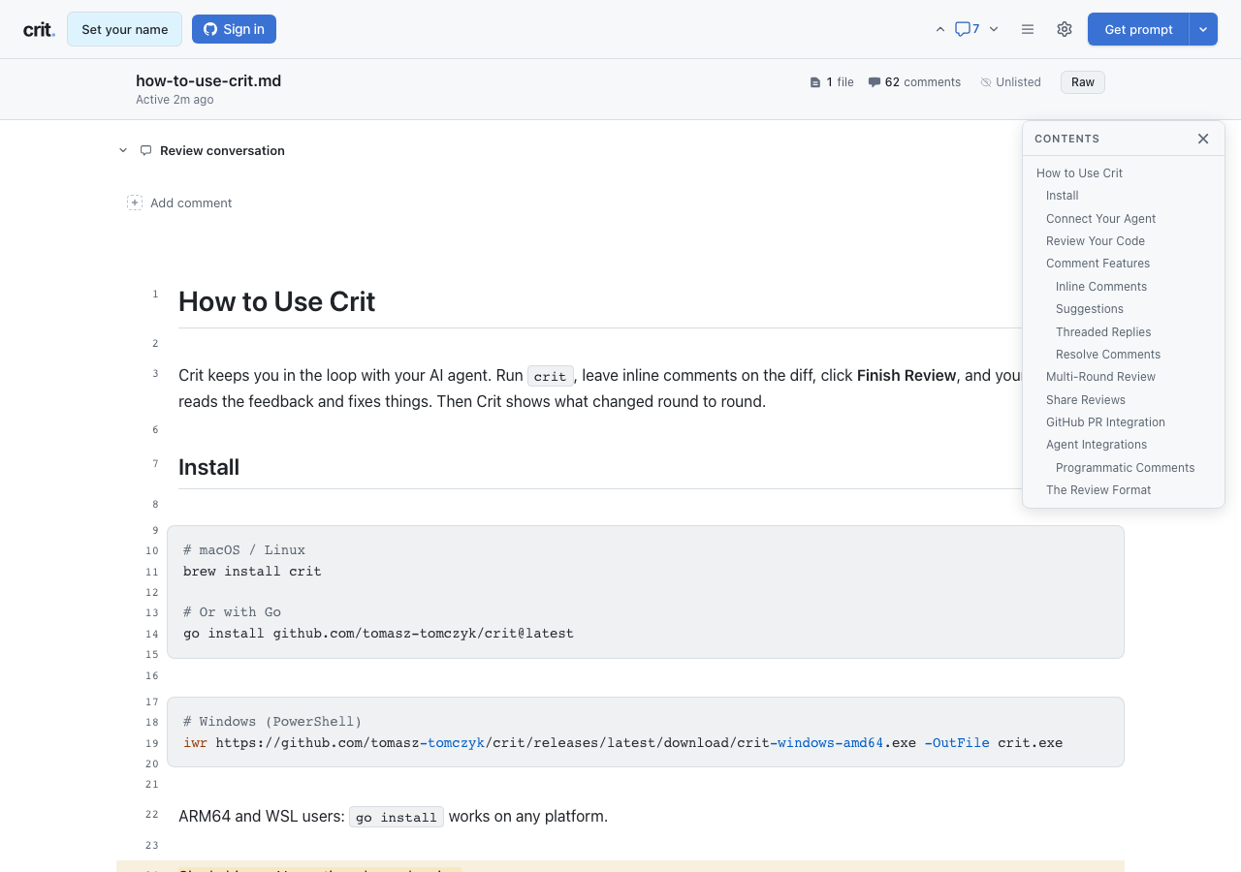
Task: Click line number 11 in the gutter
Action: [x=152, y=572]
